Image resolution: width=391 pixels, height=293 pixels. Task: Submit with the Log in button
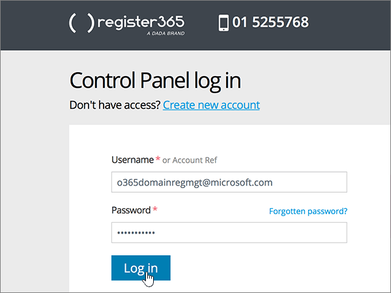141,268
